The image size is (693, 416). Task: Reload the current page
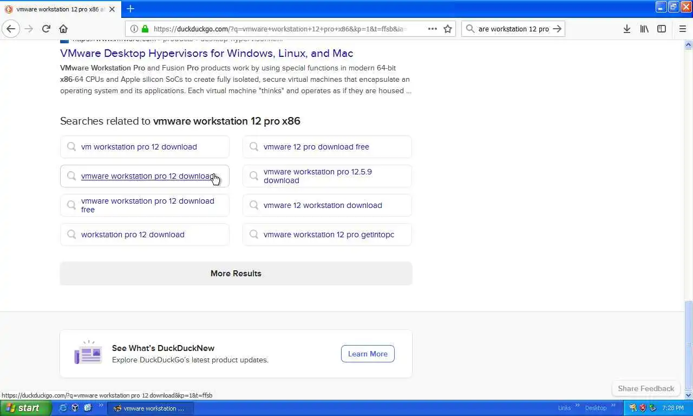point(46,29)
